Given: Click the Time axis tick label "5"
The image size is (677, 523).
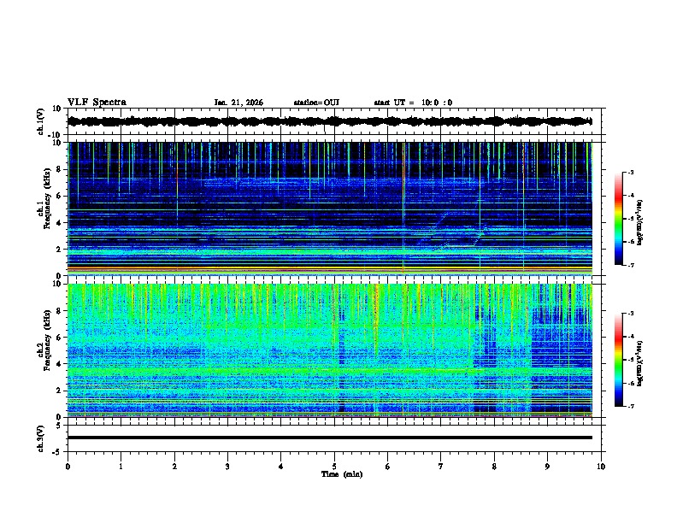Looking at the screenshot, I should [334, 467].
